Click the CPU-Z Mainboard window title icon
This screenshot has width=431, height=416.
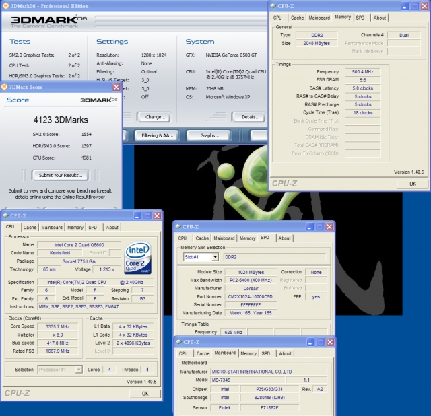point(178,342)
